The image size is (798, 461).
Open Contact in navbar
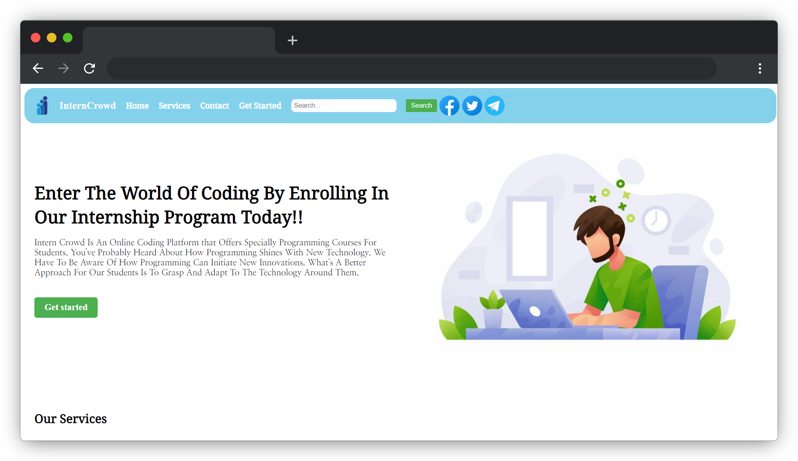click(215, 106)
